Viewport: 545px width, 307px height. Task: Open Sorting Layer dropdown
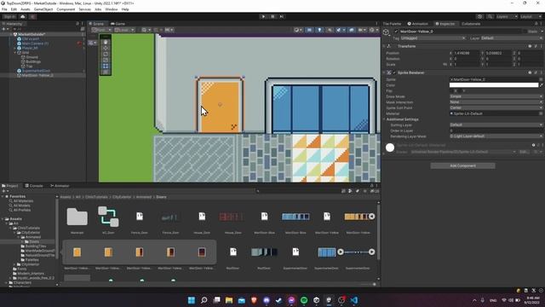pos(496,125)
